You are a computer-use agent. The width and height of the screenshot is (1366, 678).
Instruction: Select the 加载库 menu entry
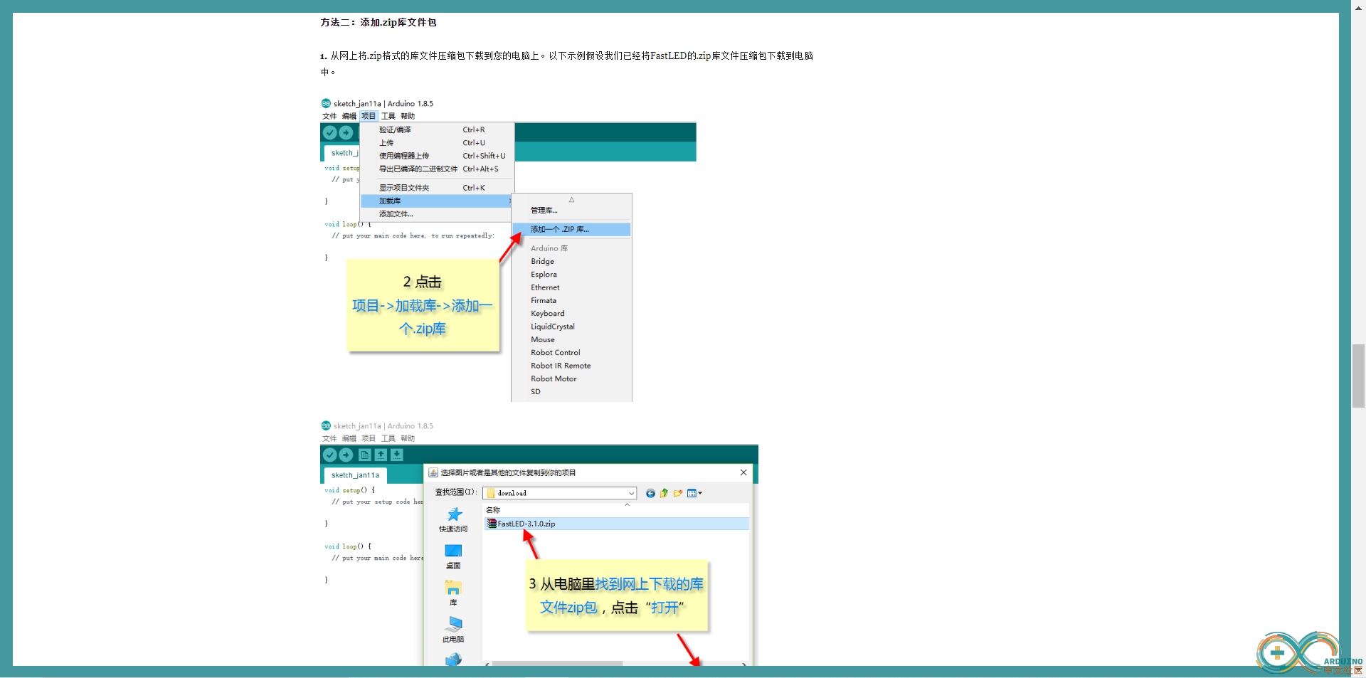tap(437, 201)
